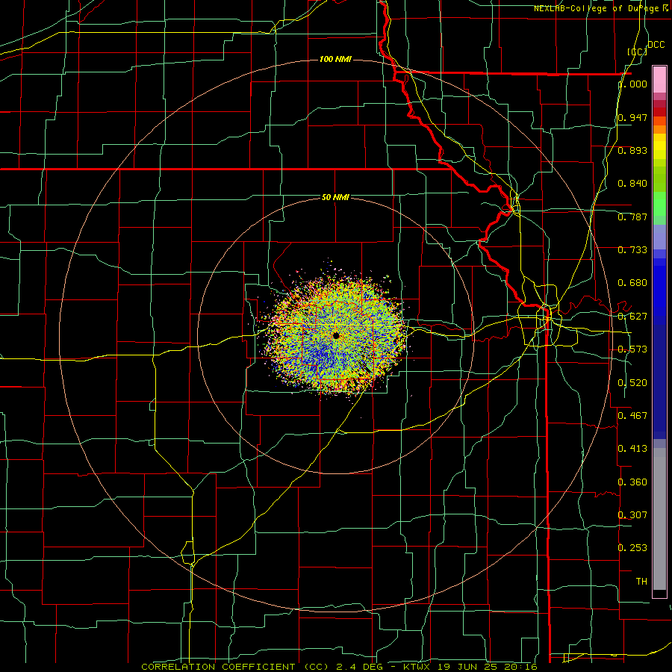Click the TH label at the scale bottom
672x672 pixels.
pos(641,581)
